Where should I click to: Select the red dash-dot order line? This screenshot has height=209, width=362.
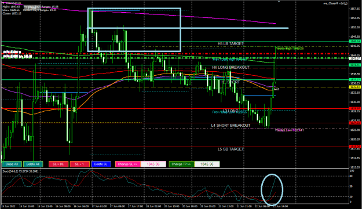tap(175, 53)
